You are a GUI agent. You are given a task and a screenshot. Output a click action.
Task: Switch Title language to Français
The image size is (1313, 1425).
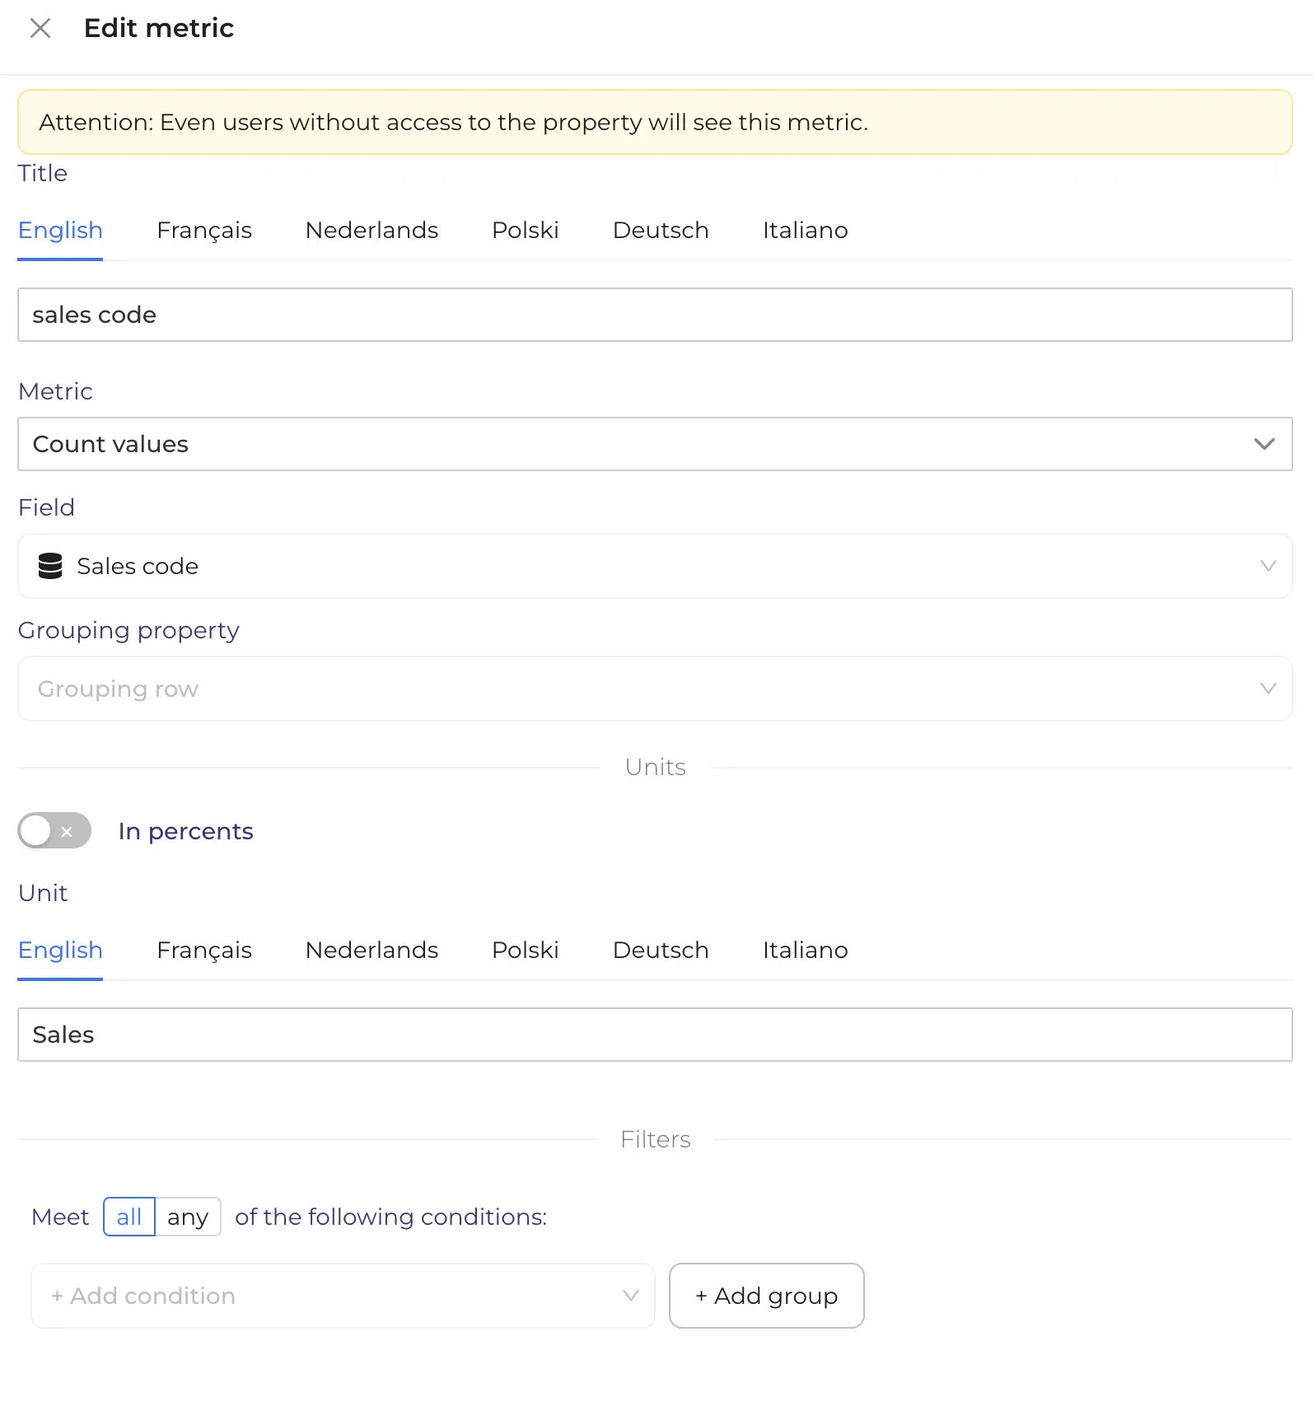(x=204, y=230)
